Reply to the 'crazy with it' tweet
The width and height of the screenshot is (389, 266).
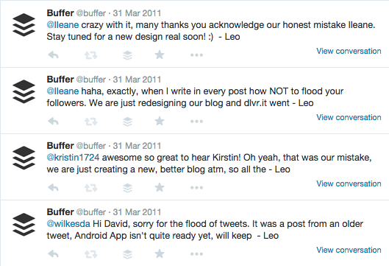coord(54,55)
